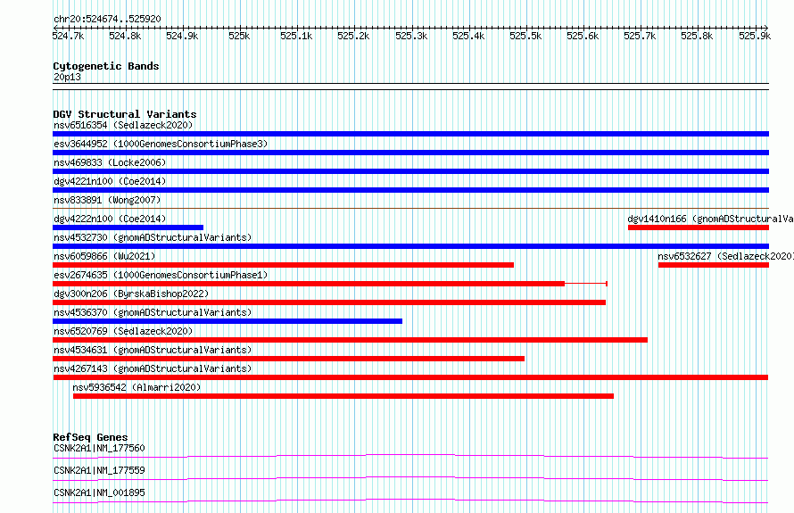Click the magenta gene line under NM_177559
The height and width of the screenshot is (513, 794).
410,478
